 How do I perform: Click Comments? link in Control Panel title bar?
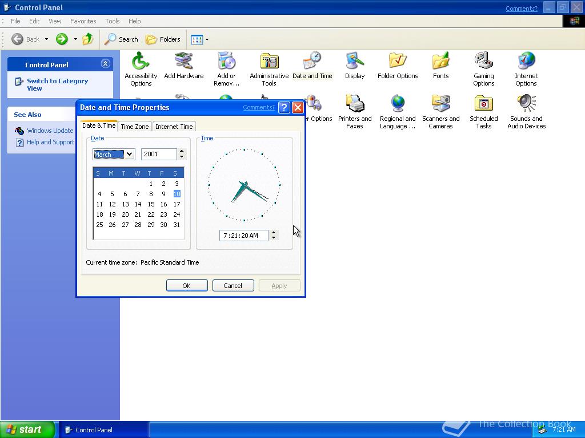point(522,9)
